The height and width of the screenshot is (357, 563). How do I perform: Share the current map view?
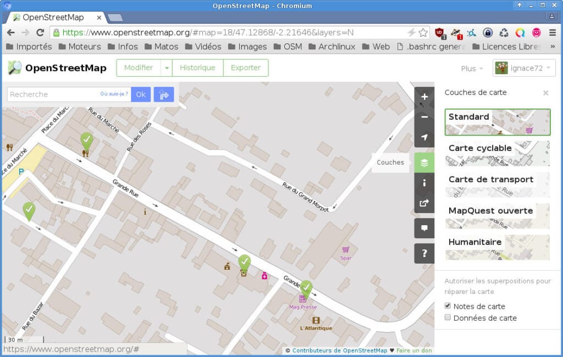tap(424, 203)
